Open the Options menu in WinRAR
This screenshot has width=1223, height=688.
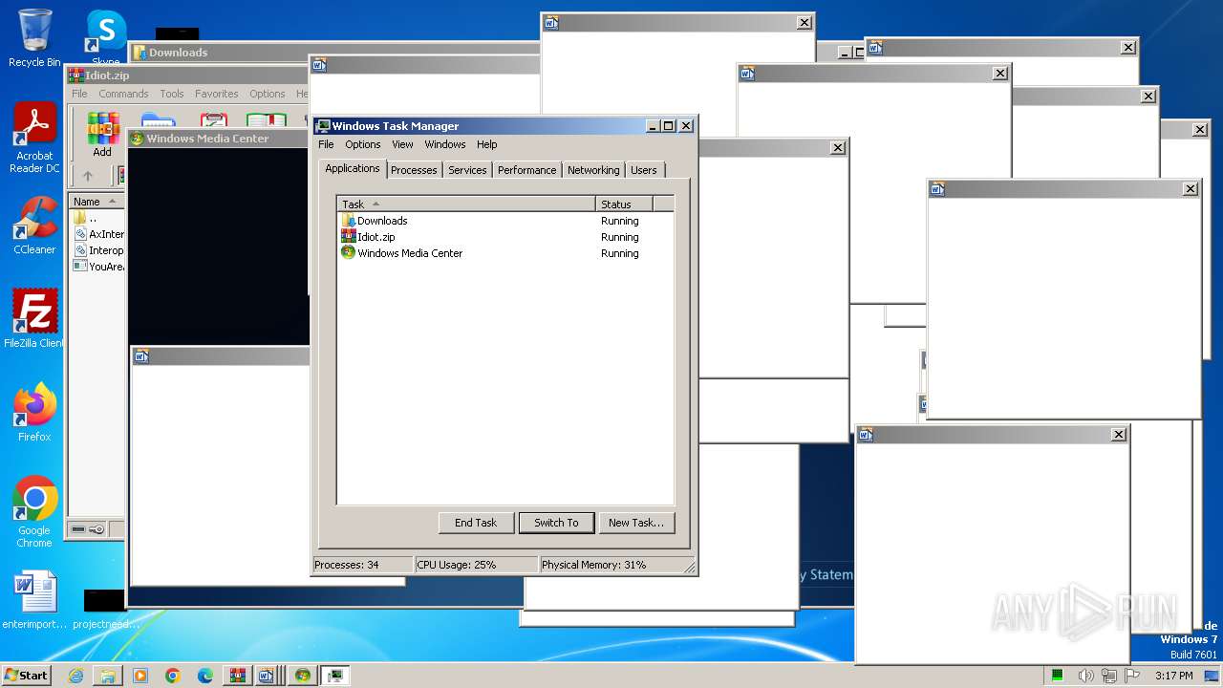(268, 94)
